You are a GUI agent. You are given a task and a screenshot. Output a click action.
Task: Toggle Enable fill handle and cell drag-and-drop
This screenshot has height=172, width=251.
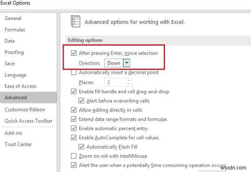coord(74,92)
